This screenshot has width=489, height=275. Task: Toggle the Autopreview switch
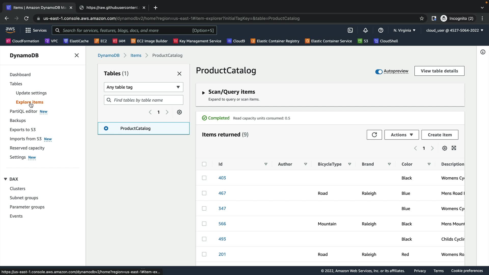click(x=379, y=72)
